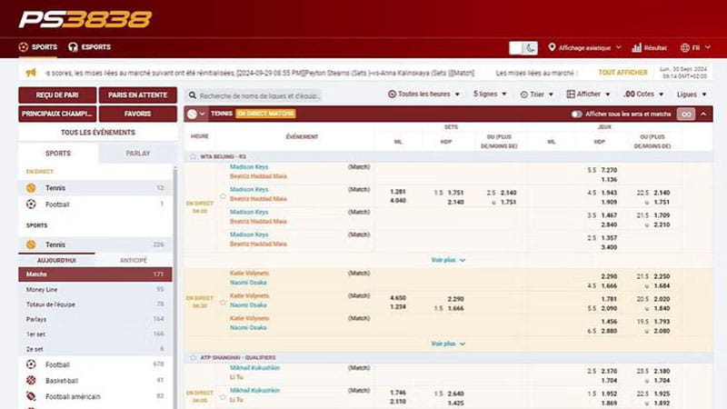Switch to the Parlay tab
This screenshot has width=727, height=409.
[x=137, y=154]
